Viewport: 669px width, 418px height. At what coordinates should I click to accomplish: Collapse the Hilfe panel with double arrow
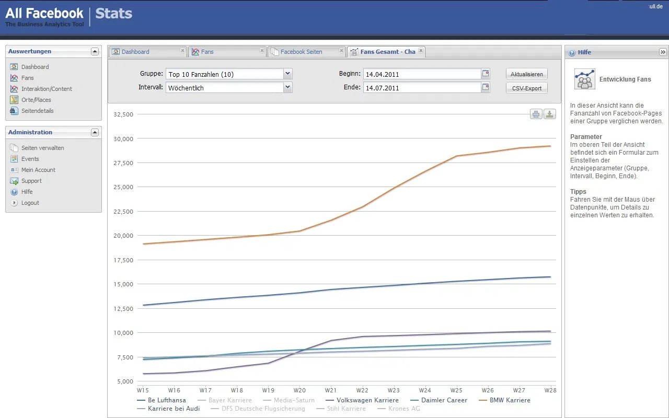click(x=663, y=52)
